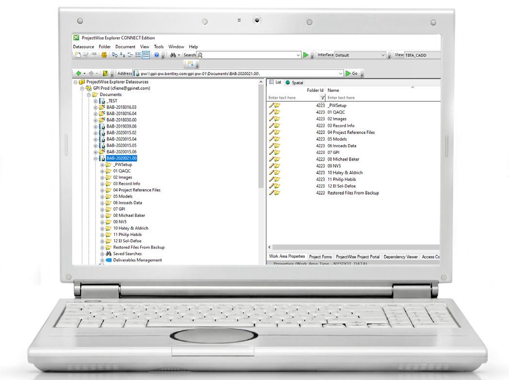The width and height of the screenshot is (509, 380).
Task: Click the Name filter 'Enter text here' field
Action: [x=383, y=98]
